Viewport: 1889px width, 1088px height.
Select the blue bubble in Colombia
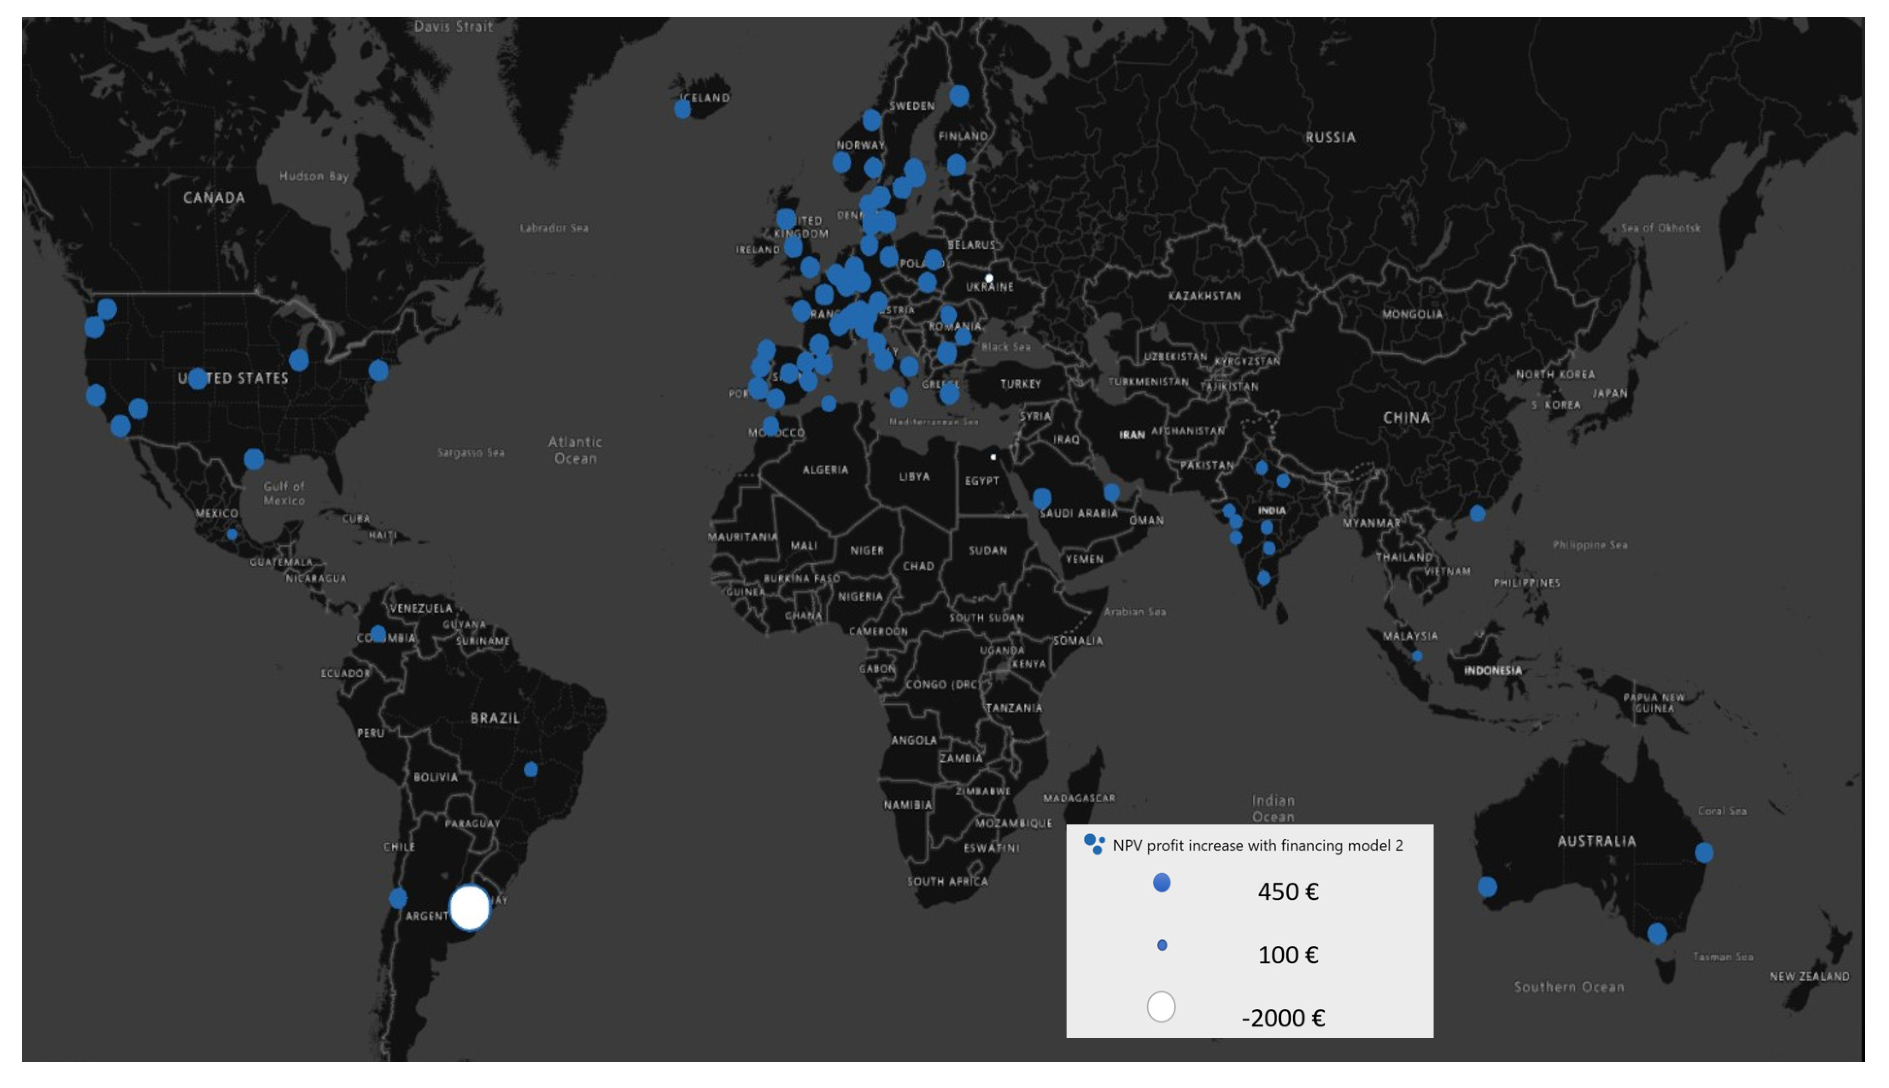[378, 634]
